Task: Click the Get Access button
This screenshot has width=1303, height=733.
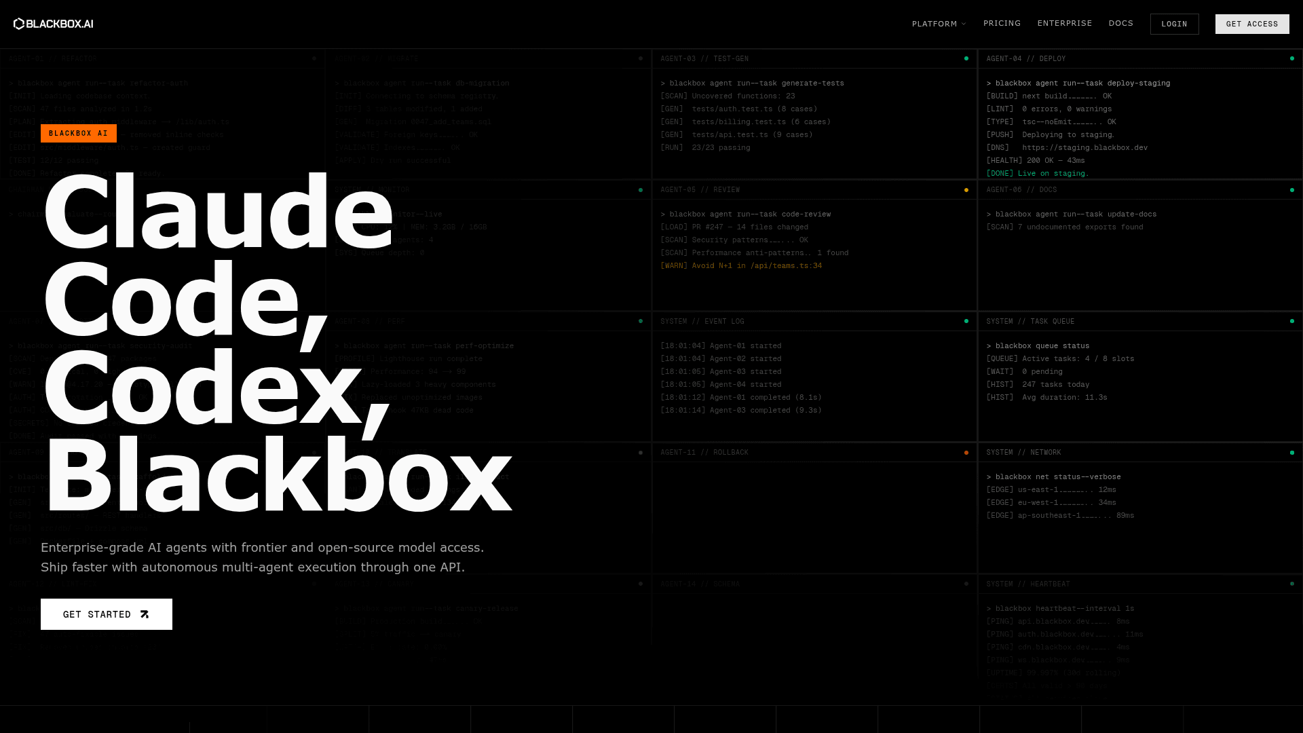Action: (x=1251, y=24)
